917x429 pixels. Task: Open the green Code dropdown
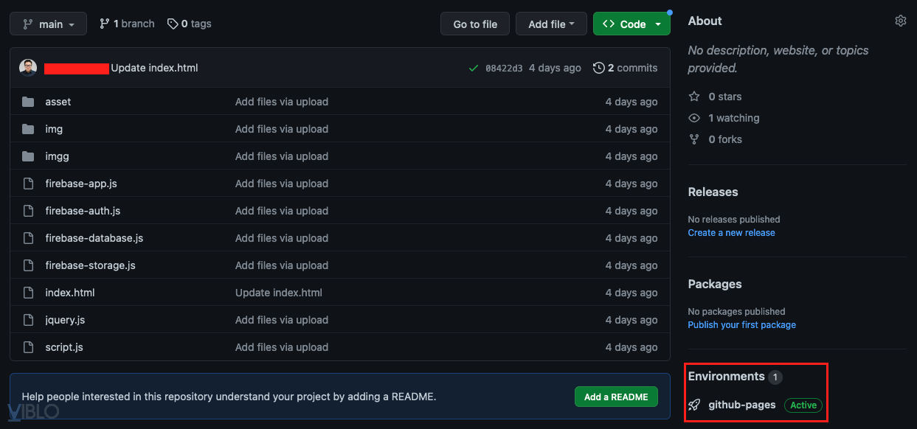[631, 24]
